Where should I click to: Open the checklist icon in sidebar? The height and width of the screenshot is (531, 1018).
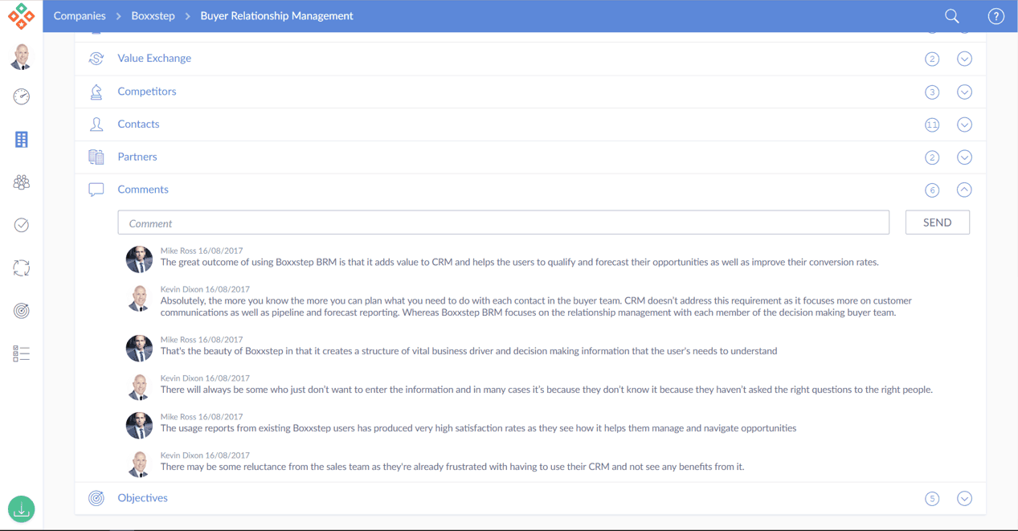point(22,353)
